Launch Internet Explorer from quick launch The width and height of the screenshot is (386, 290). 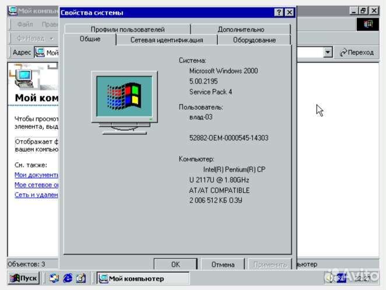tap(68, 278)
